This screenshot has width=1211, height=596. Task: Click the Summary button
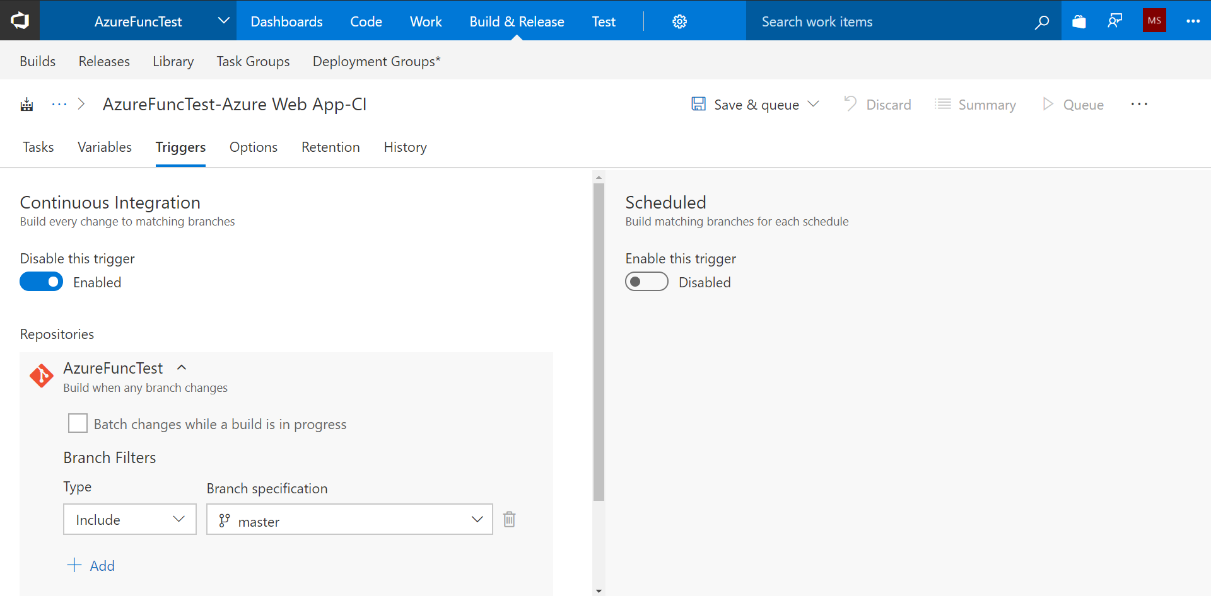[976, 105]
